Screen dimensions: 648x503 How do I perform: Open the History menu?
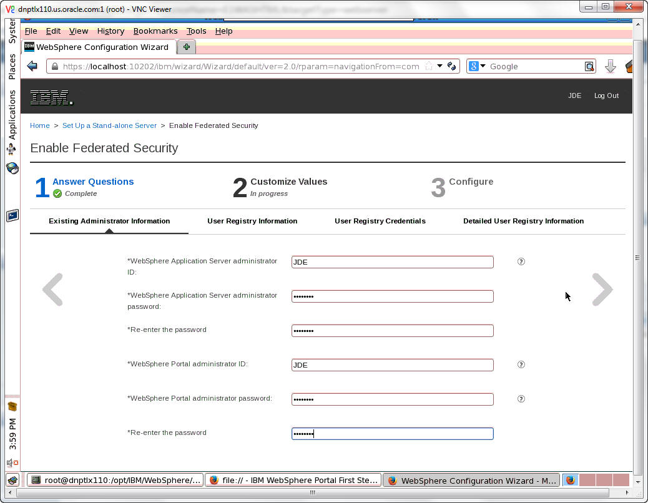tap(110, 31)
